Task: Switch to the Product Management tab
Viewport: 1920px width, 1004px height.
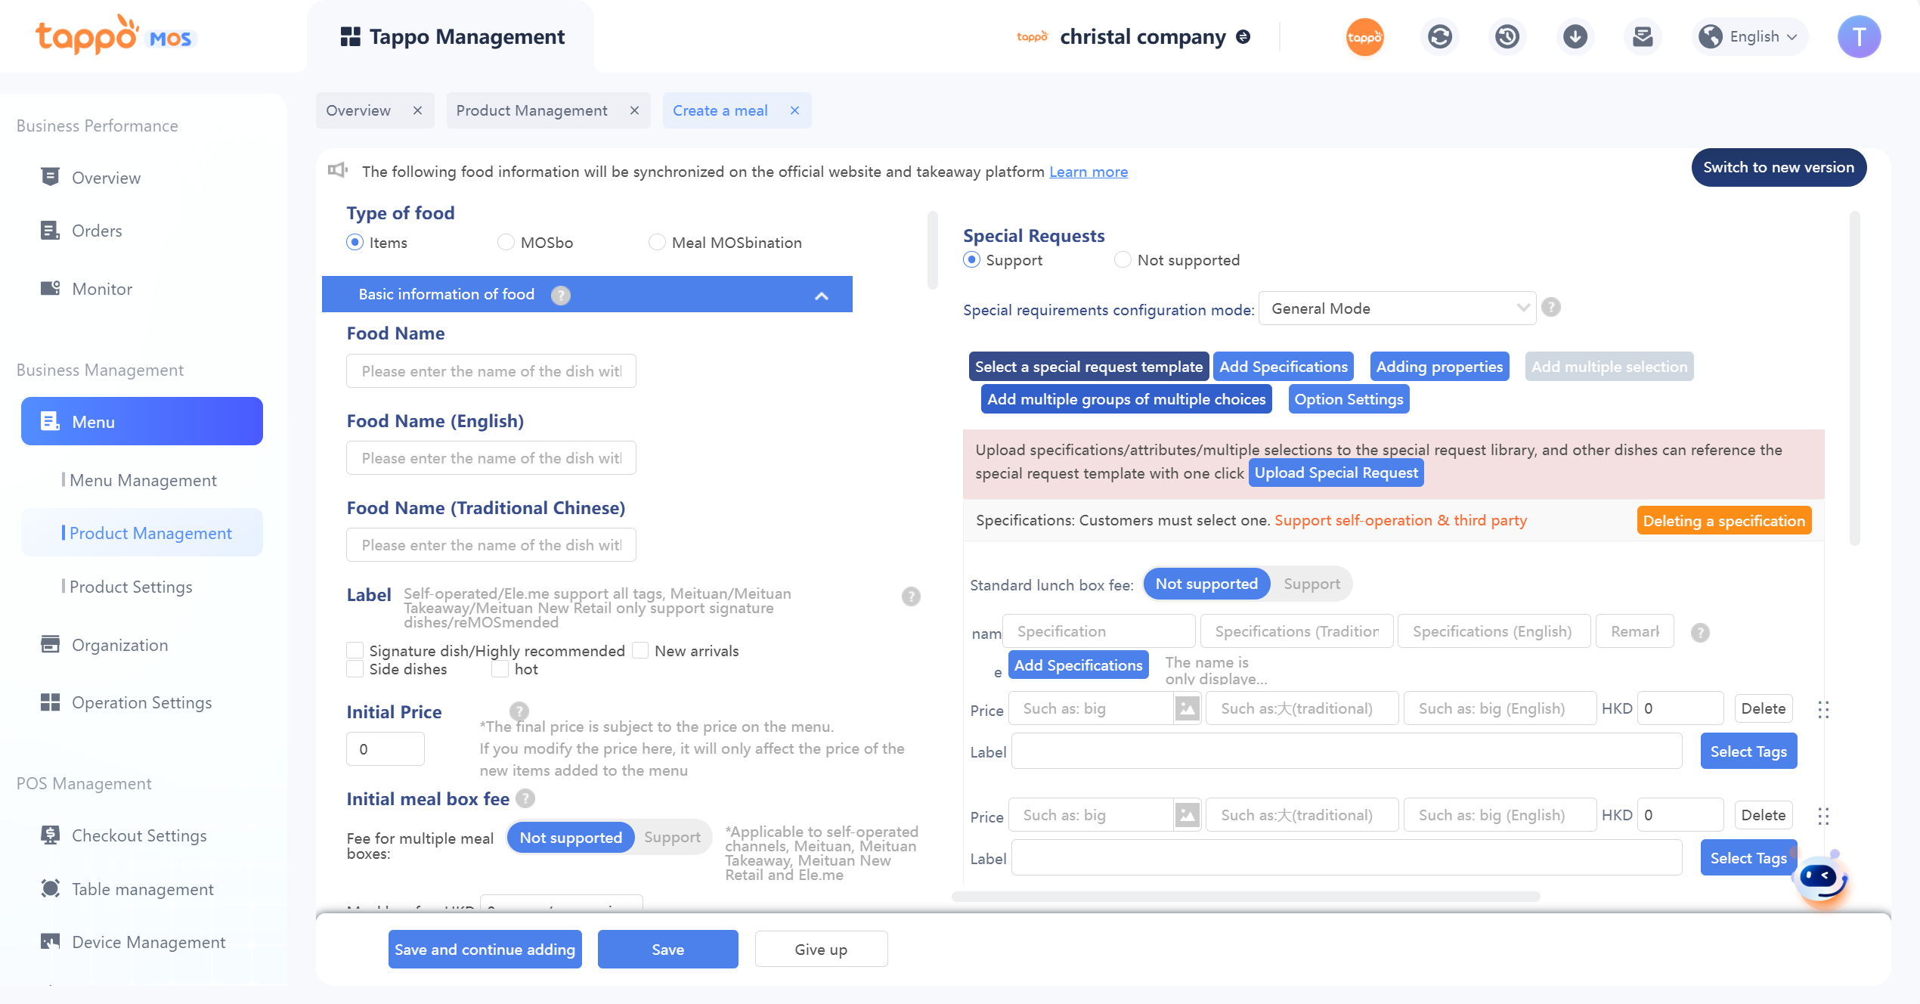Action: 531,110
